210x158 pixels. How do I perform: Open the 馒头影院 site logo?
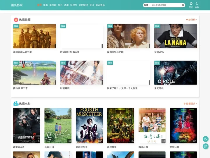pyautogui.click(x=17, y=5)
